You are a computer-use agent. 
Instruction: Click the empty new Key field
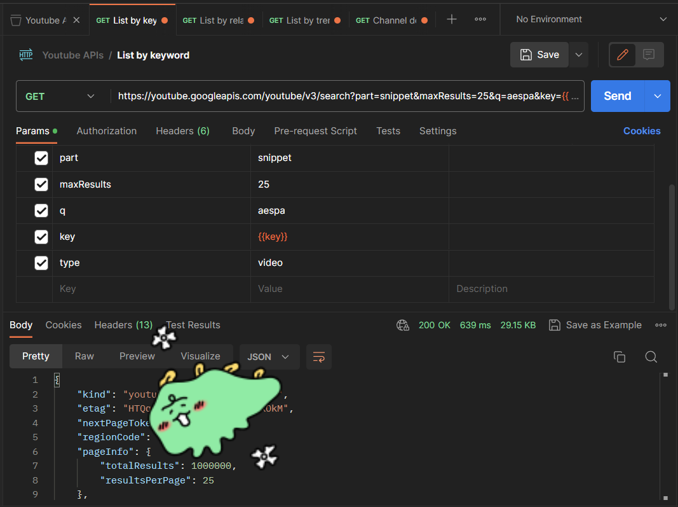click(x=151, y=289)
